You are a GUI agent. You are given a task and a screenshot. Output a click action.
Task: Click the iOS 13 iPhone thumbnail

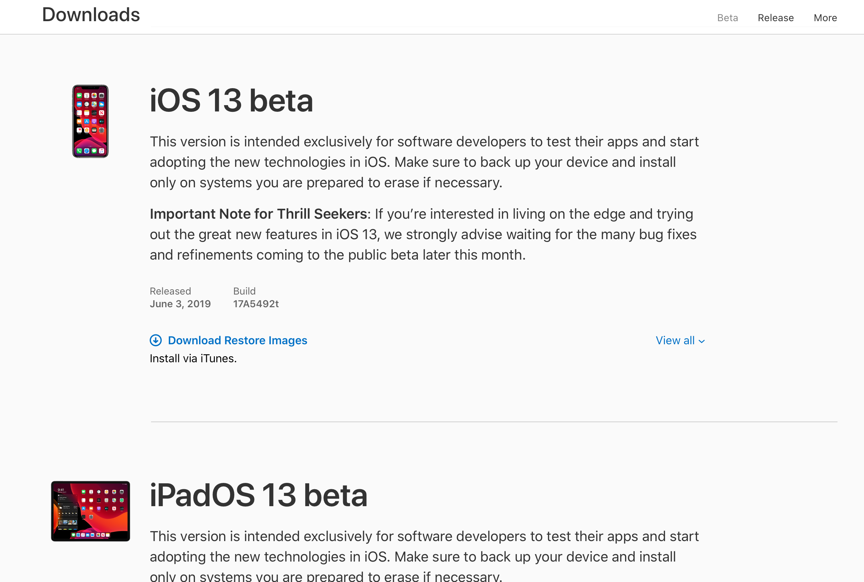point(90,121)
